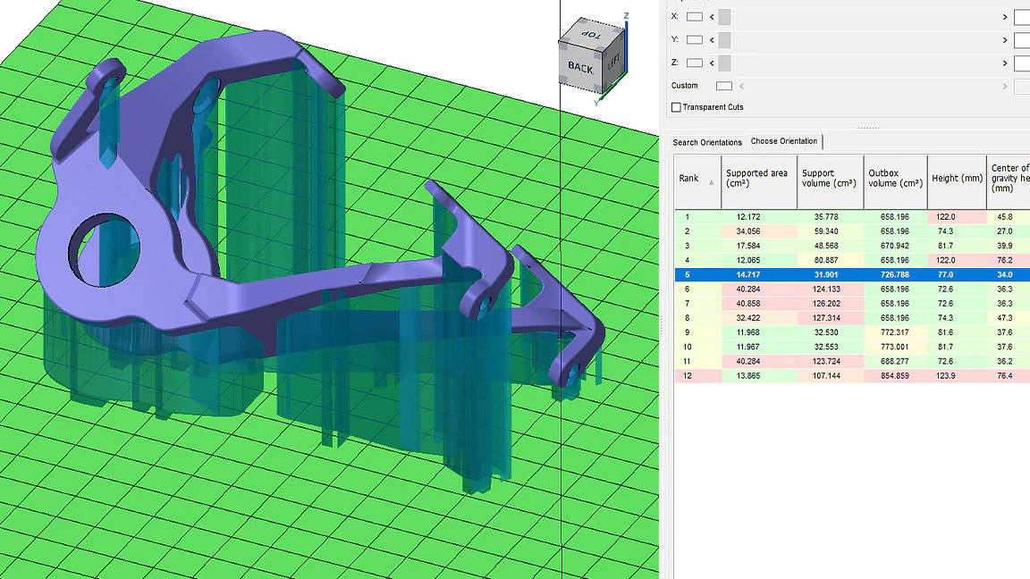Increase the X cut slider with right arrow
1030x579 pixels.
click(x=1005, y=17)
